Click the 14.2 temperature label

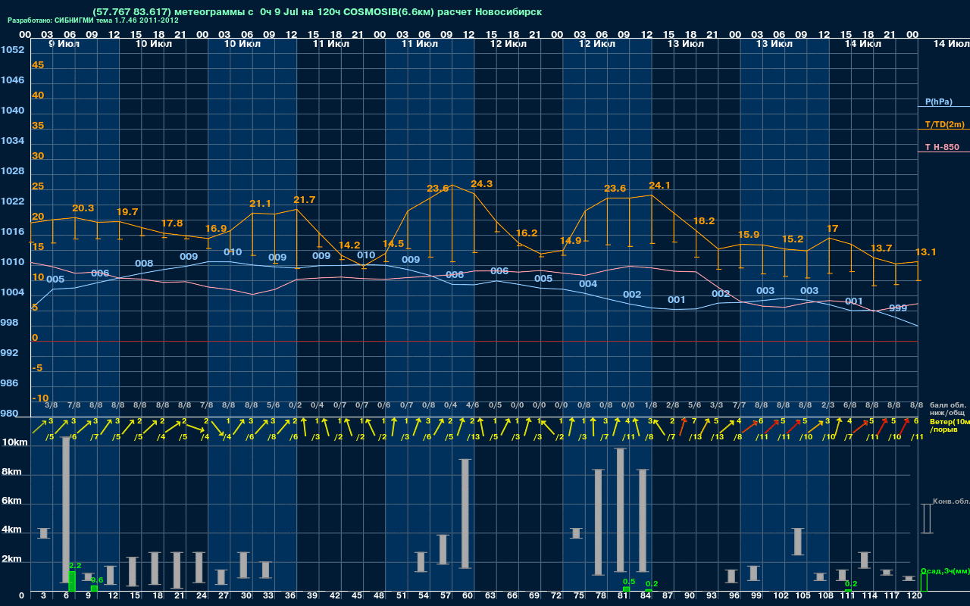click(349, 245)
